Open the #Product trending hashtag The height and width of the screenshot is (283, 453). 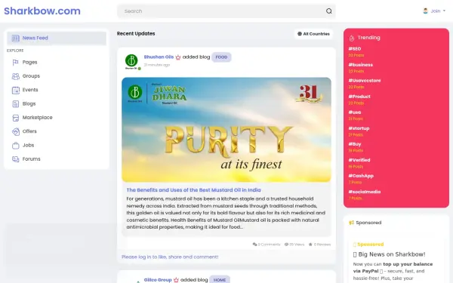click(x=359, y=97)
